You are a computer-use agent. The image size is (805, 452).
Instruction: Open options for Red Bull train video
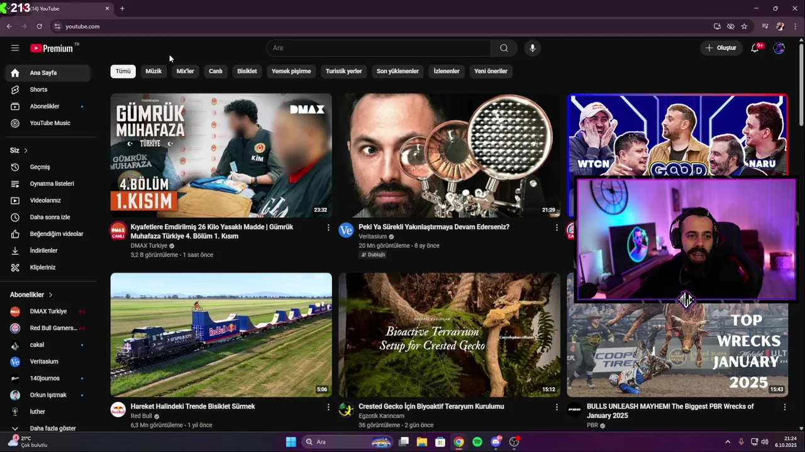[328, 407]
